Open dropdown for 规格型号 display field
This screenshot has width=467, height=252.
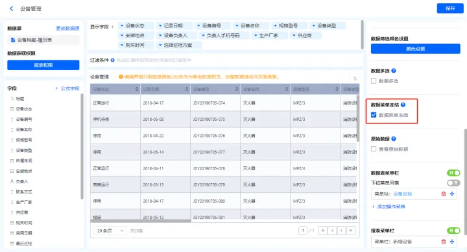275,26
